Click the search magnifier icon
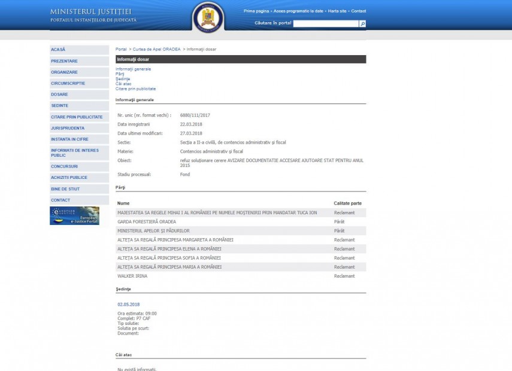The image size is (512, 371). [x=362, y=23]
